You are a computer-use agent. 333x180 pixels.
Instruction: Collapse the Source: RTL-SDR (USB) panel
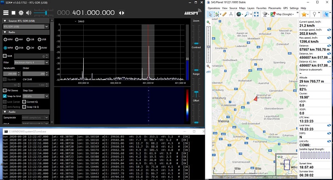5,21
